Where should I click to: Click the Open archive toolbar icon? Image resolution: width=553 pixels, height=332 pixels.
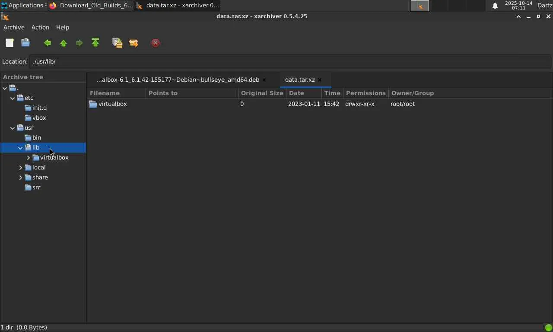coord(25,43)
